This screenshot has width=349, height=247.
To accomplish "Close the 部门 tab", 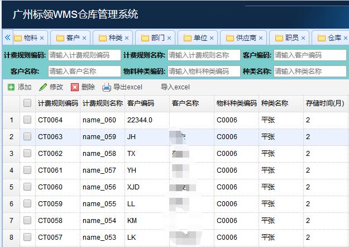I will coord(169,39).
